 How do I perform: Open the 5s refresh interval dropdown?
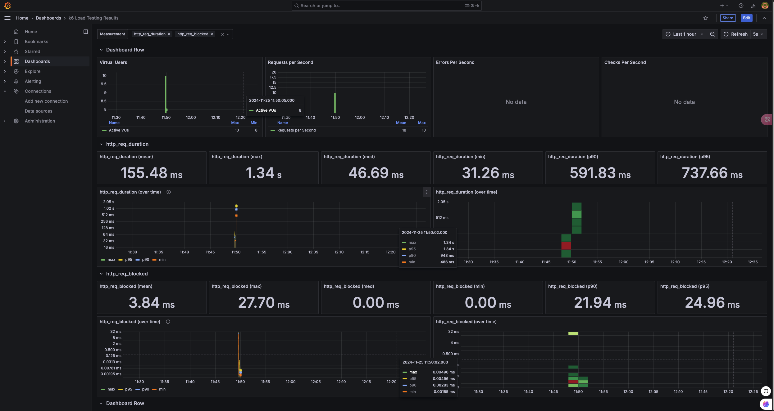pyautogui.click(x=758, y=34)
